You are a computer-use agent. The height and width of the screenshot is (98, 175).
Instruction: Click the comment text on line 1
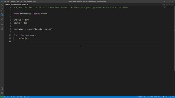(71, 7)
